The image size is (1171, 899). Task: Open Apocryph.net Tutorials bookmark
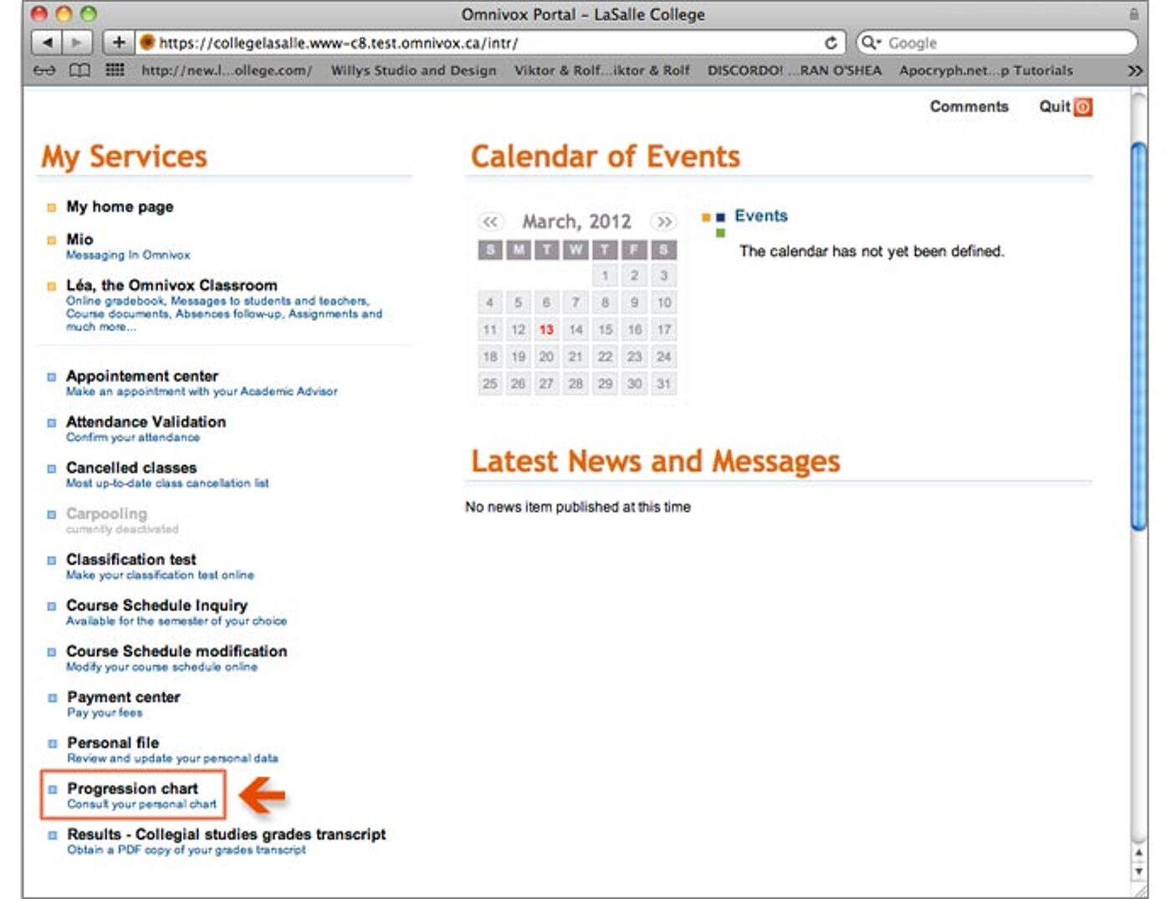click(x=986, y=70)
